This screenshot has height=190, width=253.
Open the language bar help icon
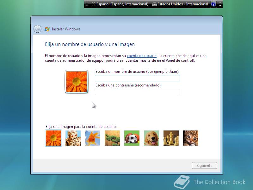[213, 4]
